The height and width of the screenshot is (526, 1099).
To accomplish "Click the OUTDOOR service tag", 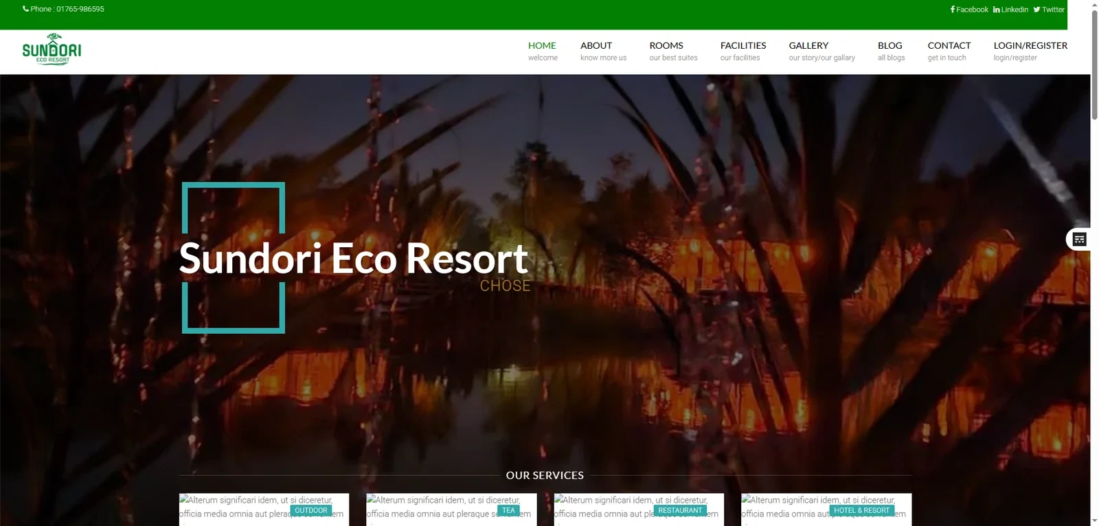I will click(311, 510).
